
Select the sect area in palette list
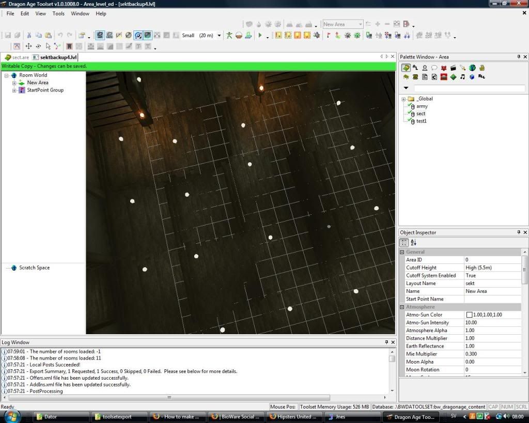(x=421, y=114)
